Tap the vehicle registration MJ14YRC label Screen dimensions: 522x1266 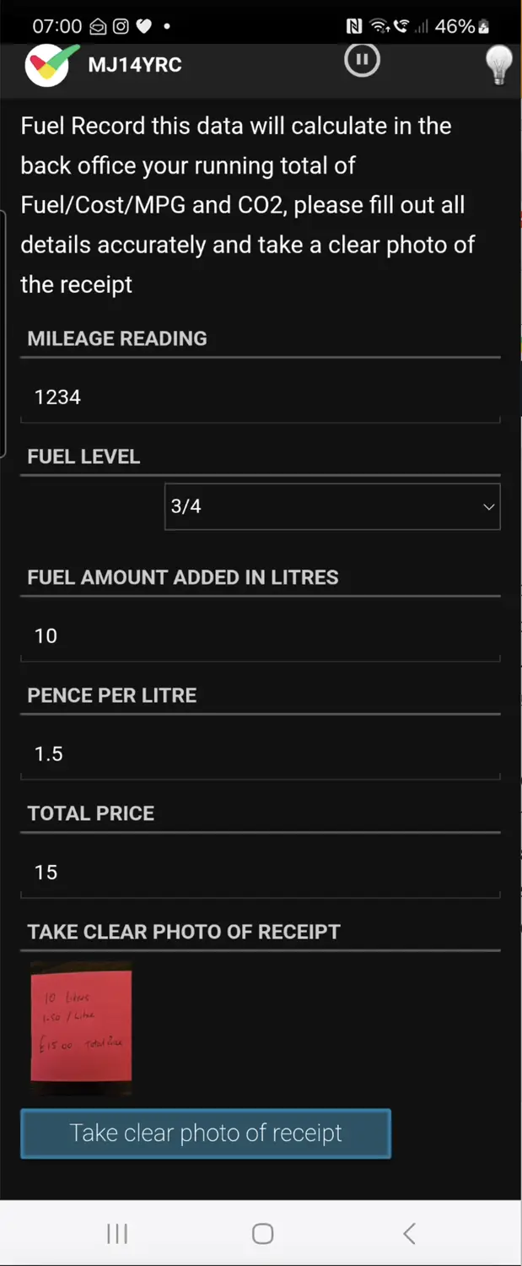coord(135,64)
